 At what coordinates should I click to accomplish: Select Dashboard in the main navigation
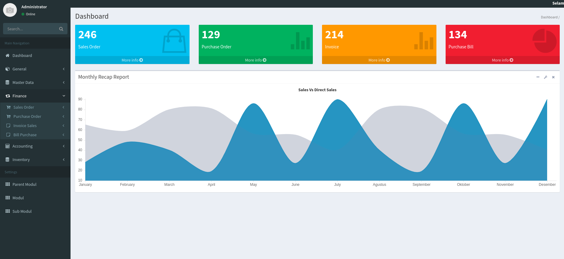[22, 55]
